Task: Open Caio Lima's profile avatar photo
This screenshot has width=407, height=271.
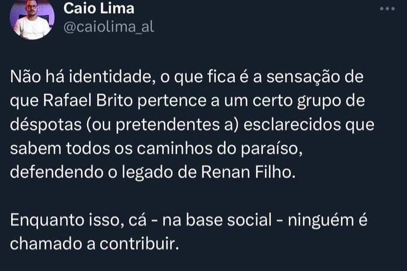Action: click(x=32, y=18)
